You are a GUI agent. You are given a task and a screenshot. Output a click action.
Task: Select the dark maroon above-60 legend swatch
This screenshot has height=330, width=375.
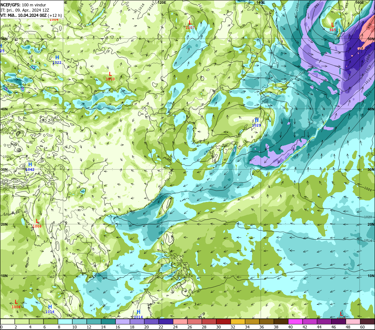pyautogui.click(x=367, y=321)
